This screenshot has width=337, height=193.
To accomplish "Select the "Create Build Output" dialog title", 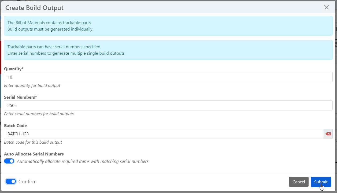I will [34, 8].
